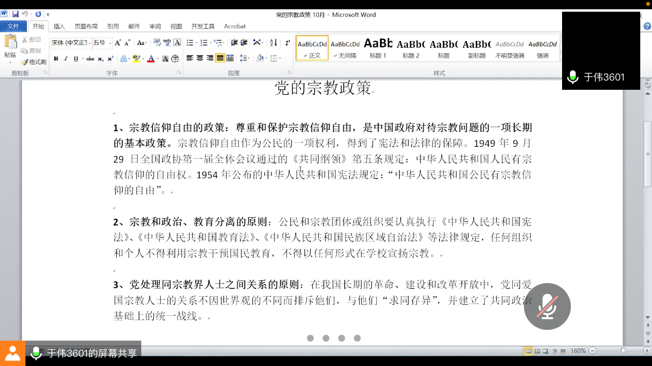The height and width of the screenshot is (366, 652).
Task: Toggle Bold formatting
Action: point(56,59)
